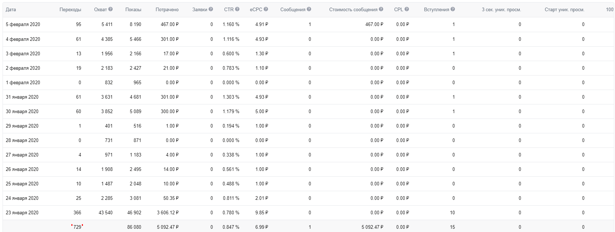Open the Заявки column help tooltip icon
615x232 pixels.
(211, 9)
